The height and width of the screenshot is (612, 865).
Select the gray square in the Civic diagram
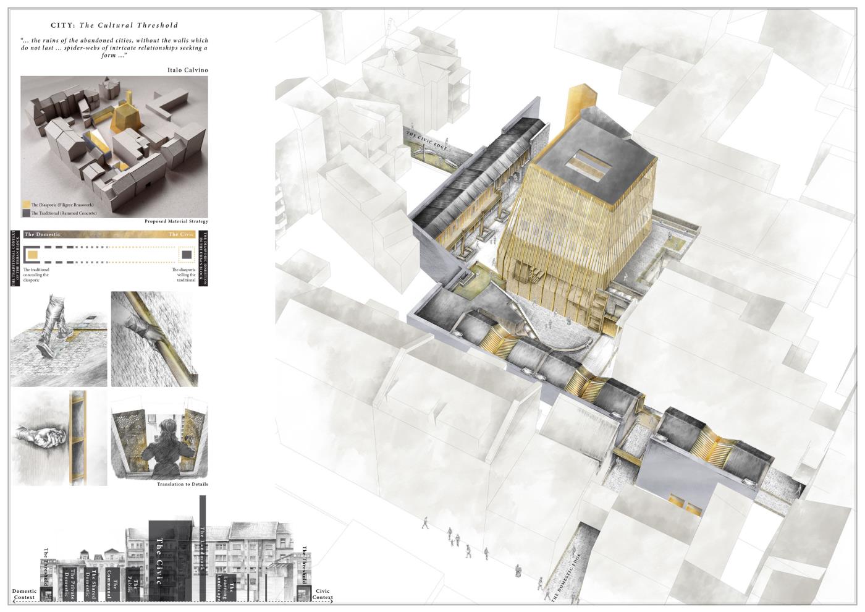click(187, 255)
